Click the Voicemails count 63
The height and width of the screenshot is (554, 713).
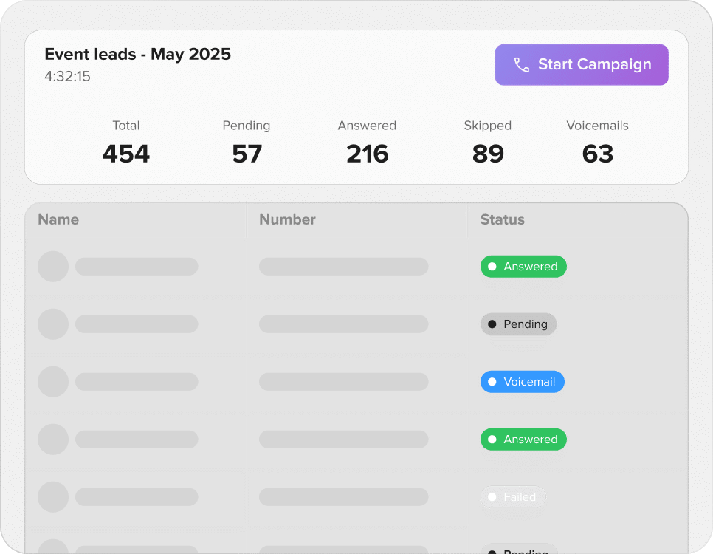tap(598, 154)
